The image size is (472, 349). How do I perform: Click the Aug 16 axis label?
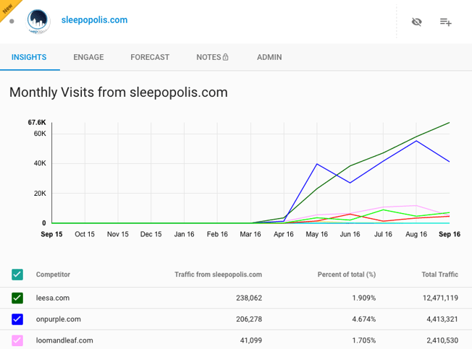tap(416, 234)
